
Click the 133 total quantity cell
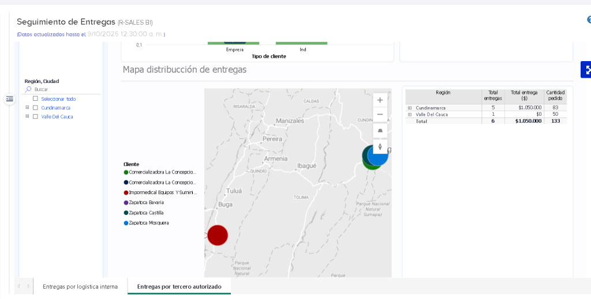555,121
